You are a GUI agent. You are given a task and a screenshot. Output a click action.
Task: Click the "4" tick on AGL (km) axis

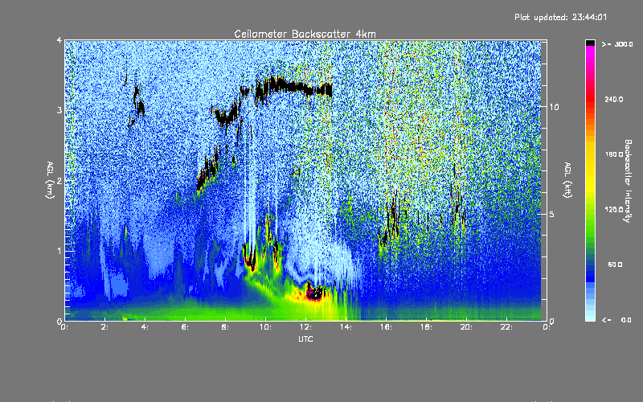tap(59, 41)
